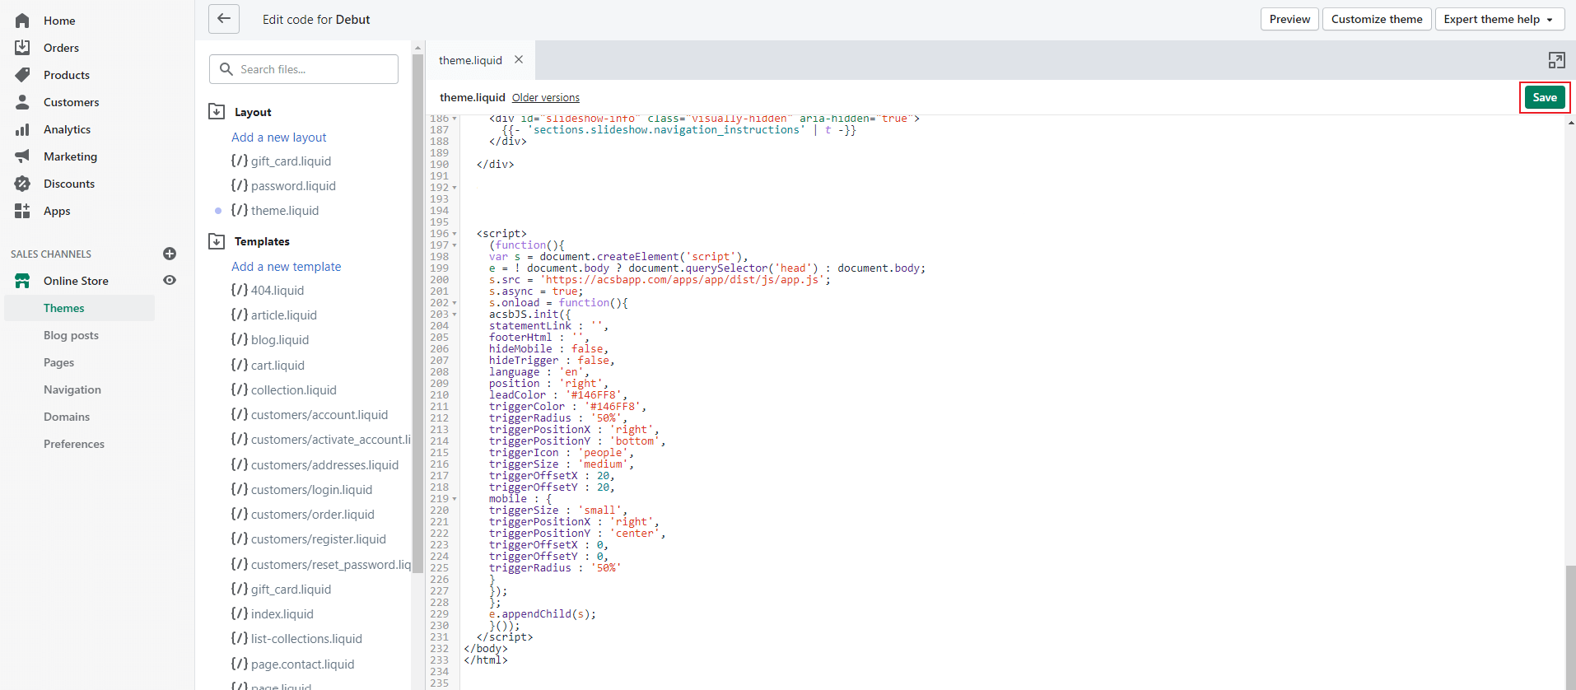This screenshot has width=1576, height=690.
Task: Open Older versions link
Action: click(x=546, y=97)
